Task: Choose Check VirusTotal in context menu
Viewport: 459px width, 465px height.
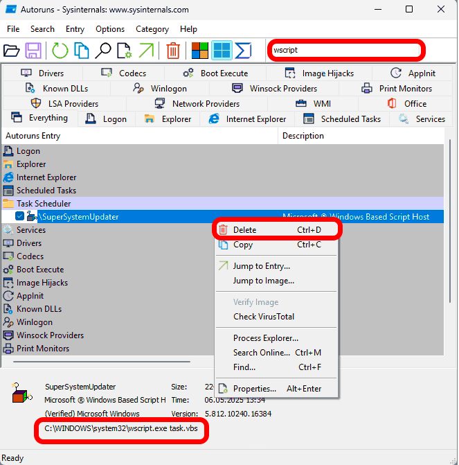Action: click(x=277, y=317)
